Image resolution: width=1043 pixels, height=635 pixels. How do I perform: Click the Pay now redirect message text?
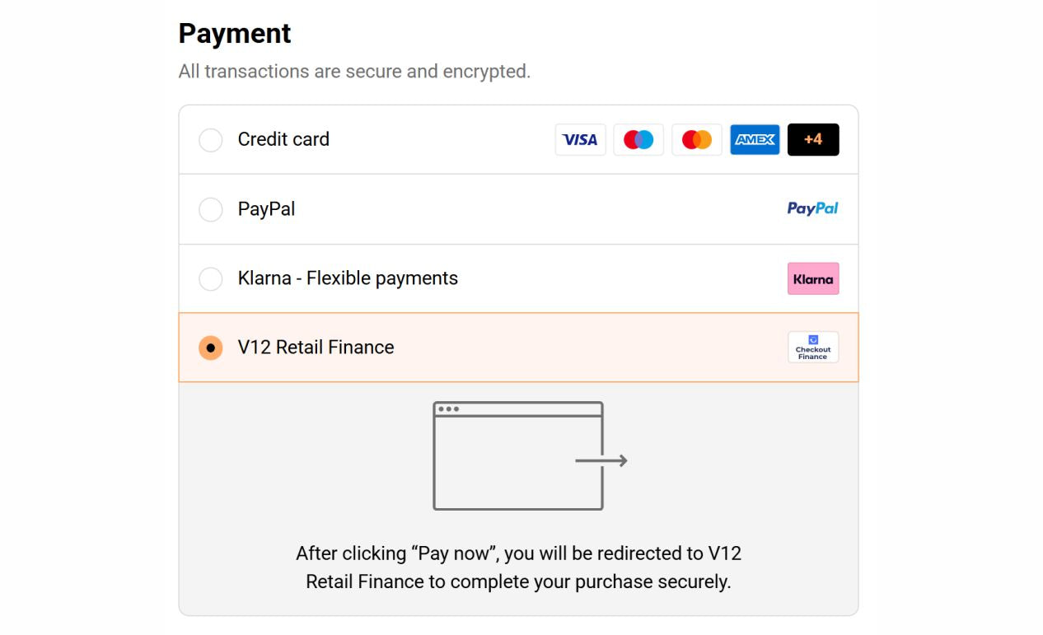pos(518,567)
